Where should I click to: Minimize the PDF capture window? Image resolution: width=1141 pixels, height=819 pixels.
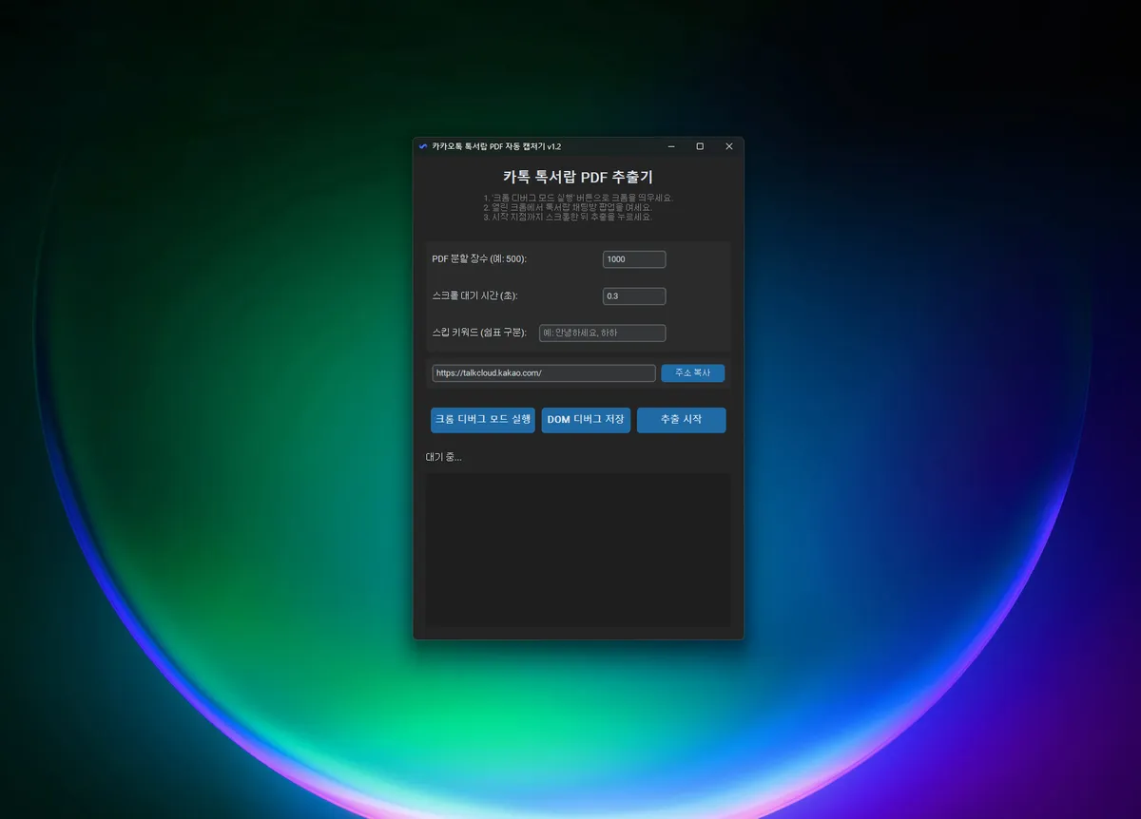671,146
